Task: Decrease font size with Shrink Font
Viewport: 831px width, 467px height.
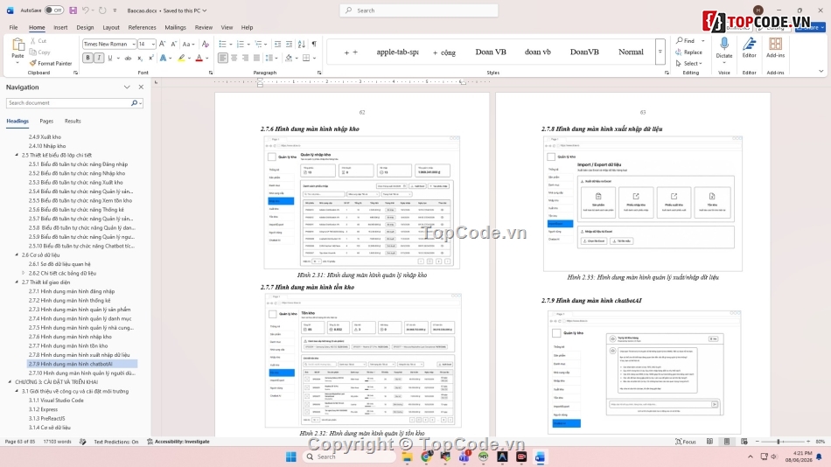Action: pos(173,44)
